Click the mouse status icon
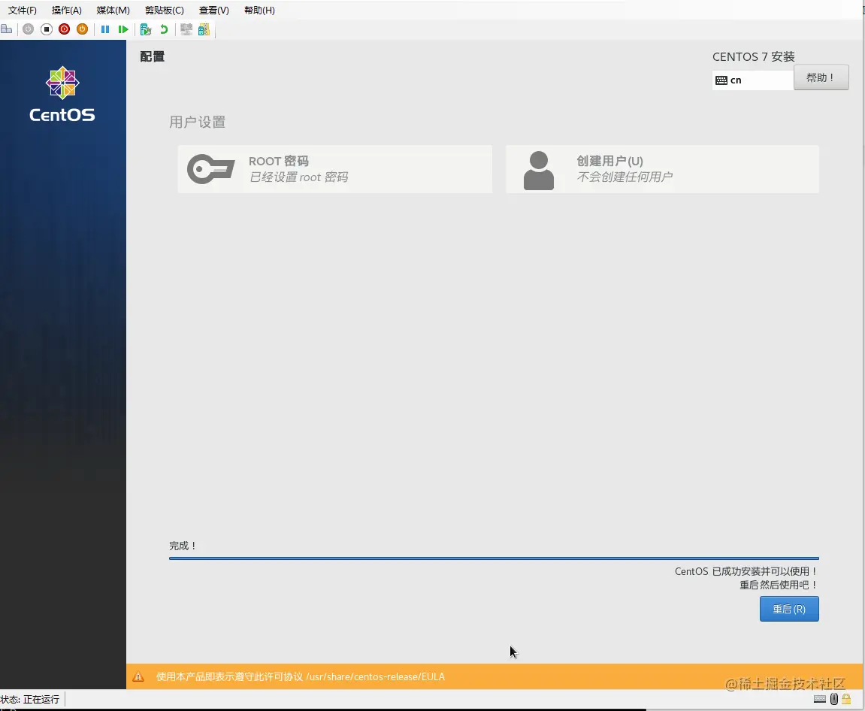865x711 pixels. pyautogui.click(x=833, y=699)
